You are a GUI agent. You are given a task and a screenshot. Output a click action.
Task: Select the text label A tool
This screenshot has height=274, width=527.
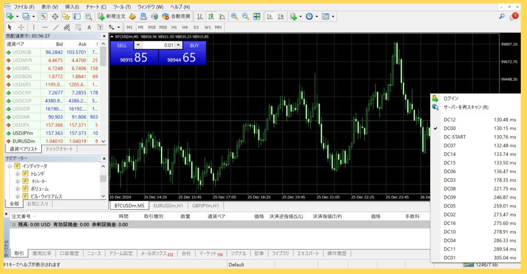89,27
